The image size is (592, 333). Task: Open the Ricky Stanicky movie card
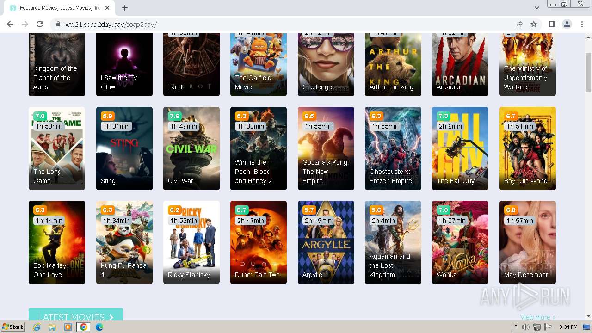(x=191, y=242)
